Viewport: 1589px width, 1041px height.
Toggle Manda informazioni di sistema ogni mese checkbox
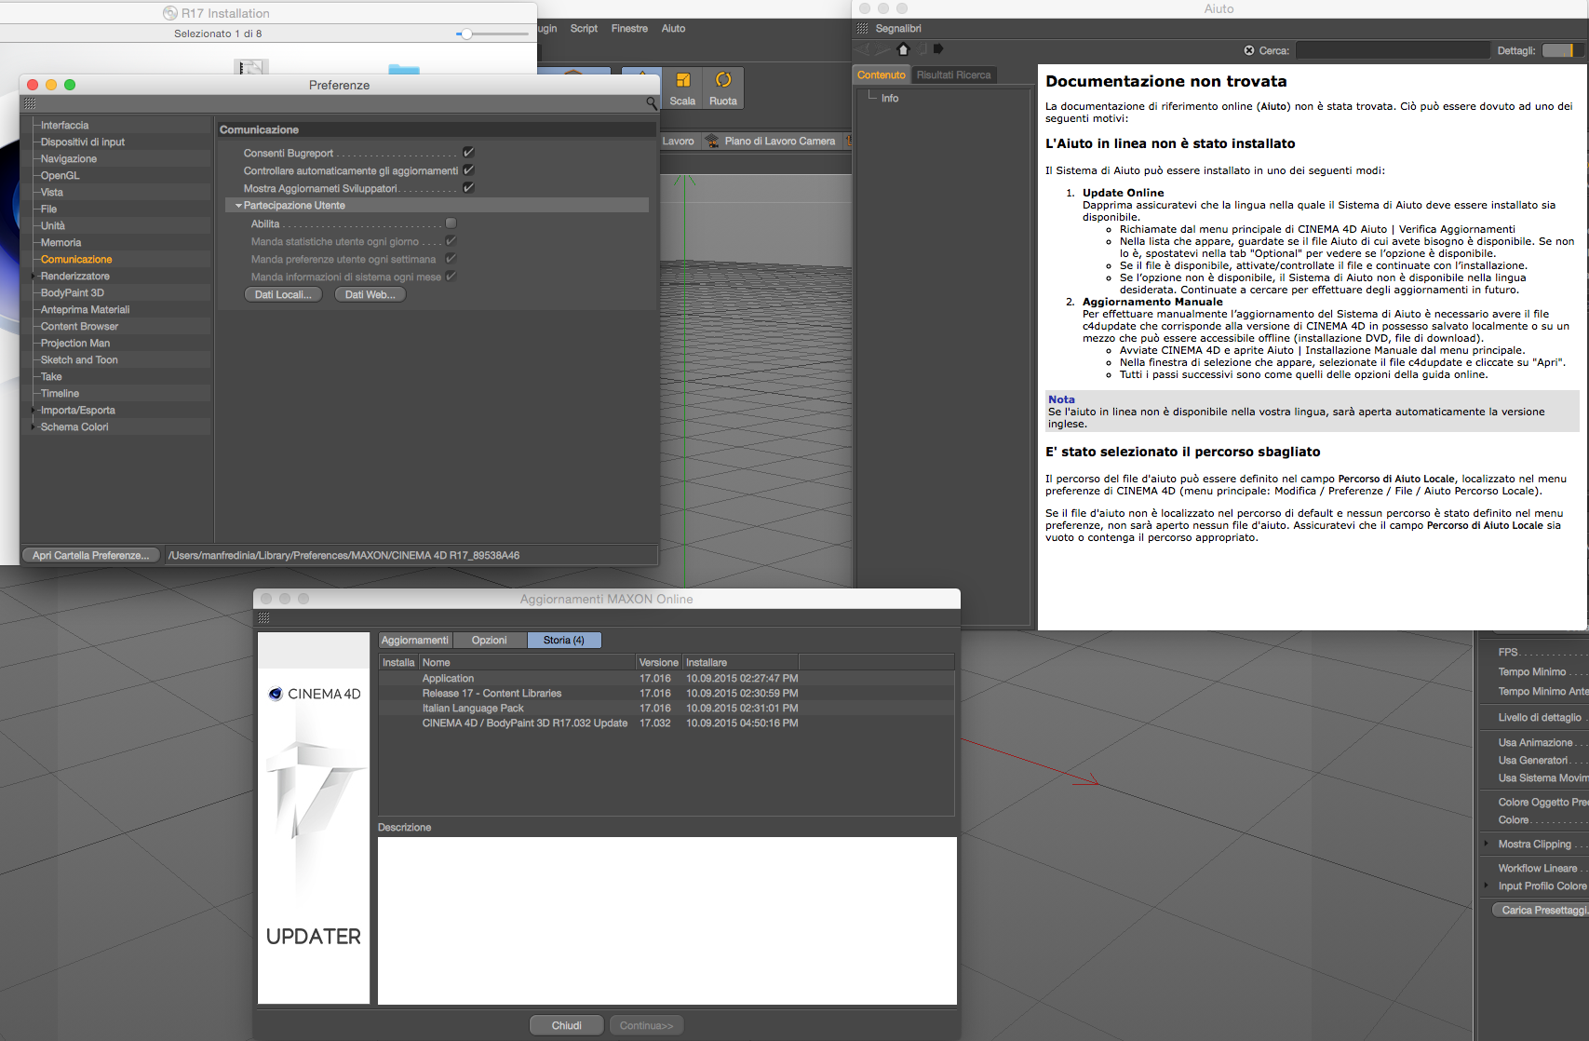pyautogui.click(x=451, y=276)
